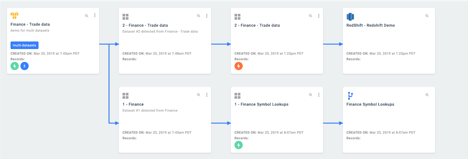This screenshot has height=159, width=468.
Task: Click the Amazon S3 icon on source card
Action: 14,15
